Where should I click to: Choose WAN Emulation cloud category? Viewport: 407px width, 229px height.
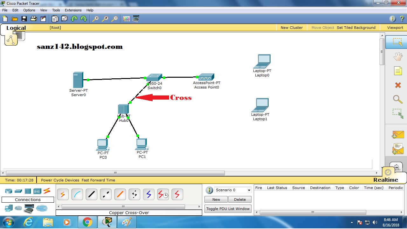click(18, 208)
